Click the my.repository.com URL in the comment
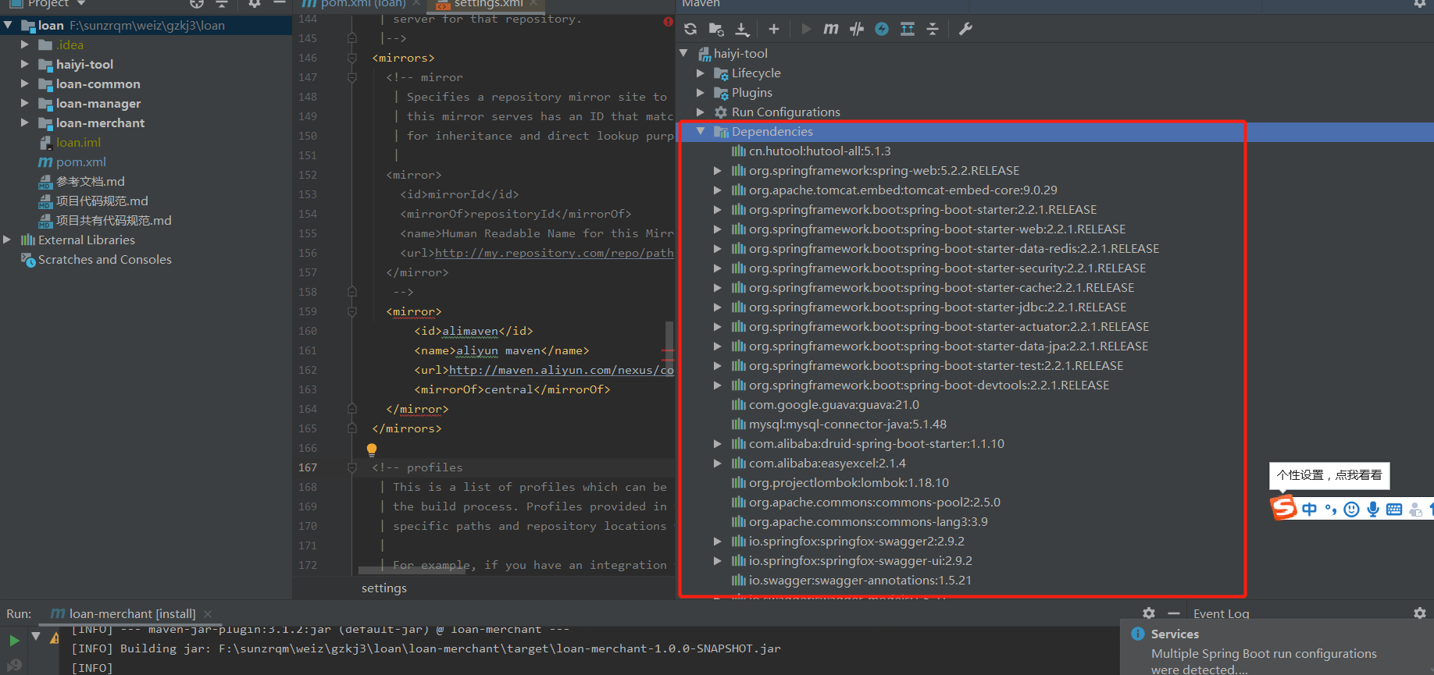Image resolution: width=1434 pixels, height=675 pixels. (554, 253)
